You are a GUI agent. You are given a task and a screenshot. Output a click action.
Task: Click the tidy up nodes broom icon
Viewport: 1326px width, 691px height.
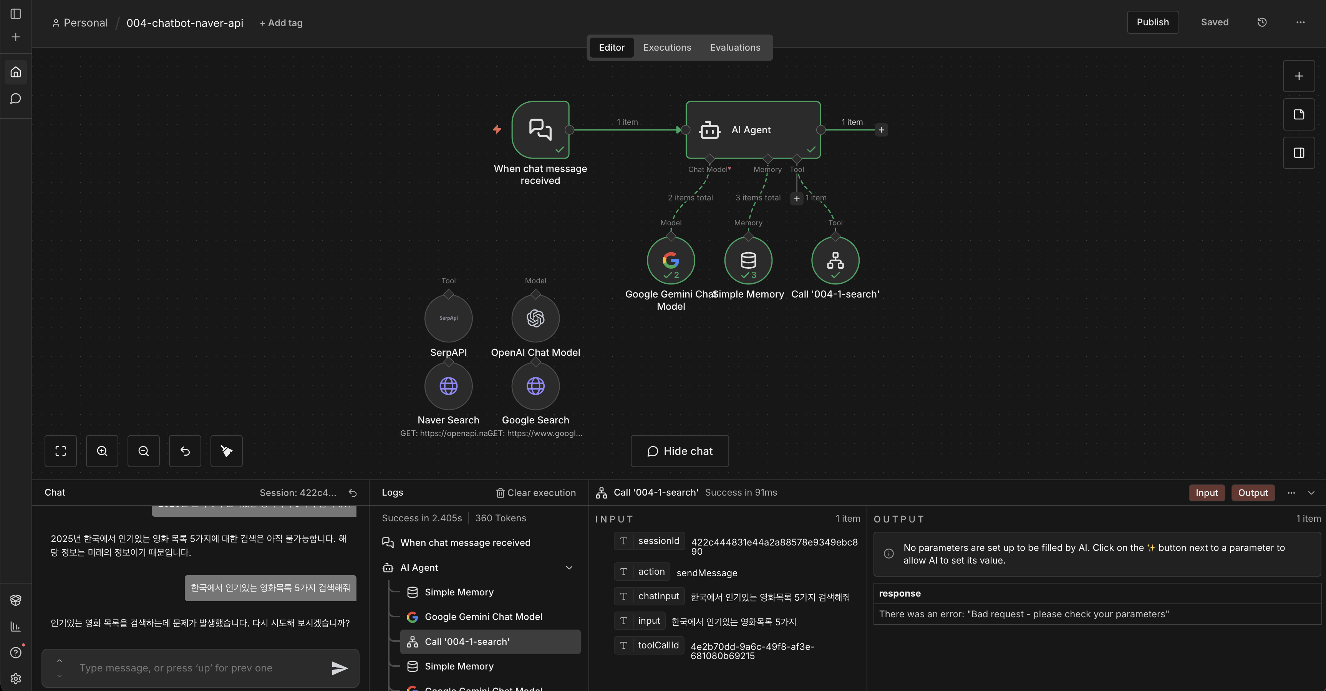coord(227,451)
